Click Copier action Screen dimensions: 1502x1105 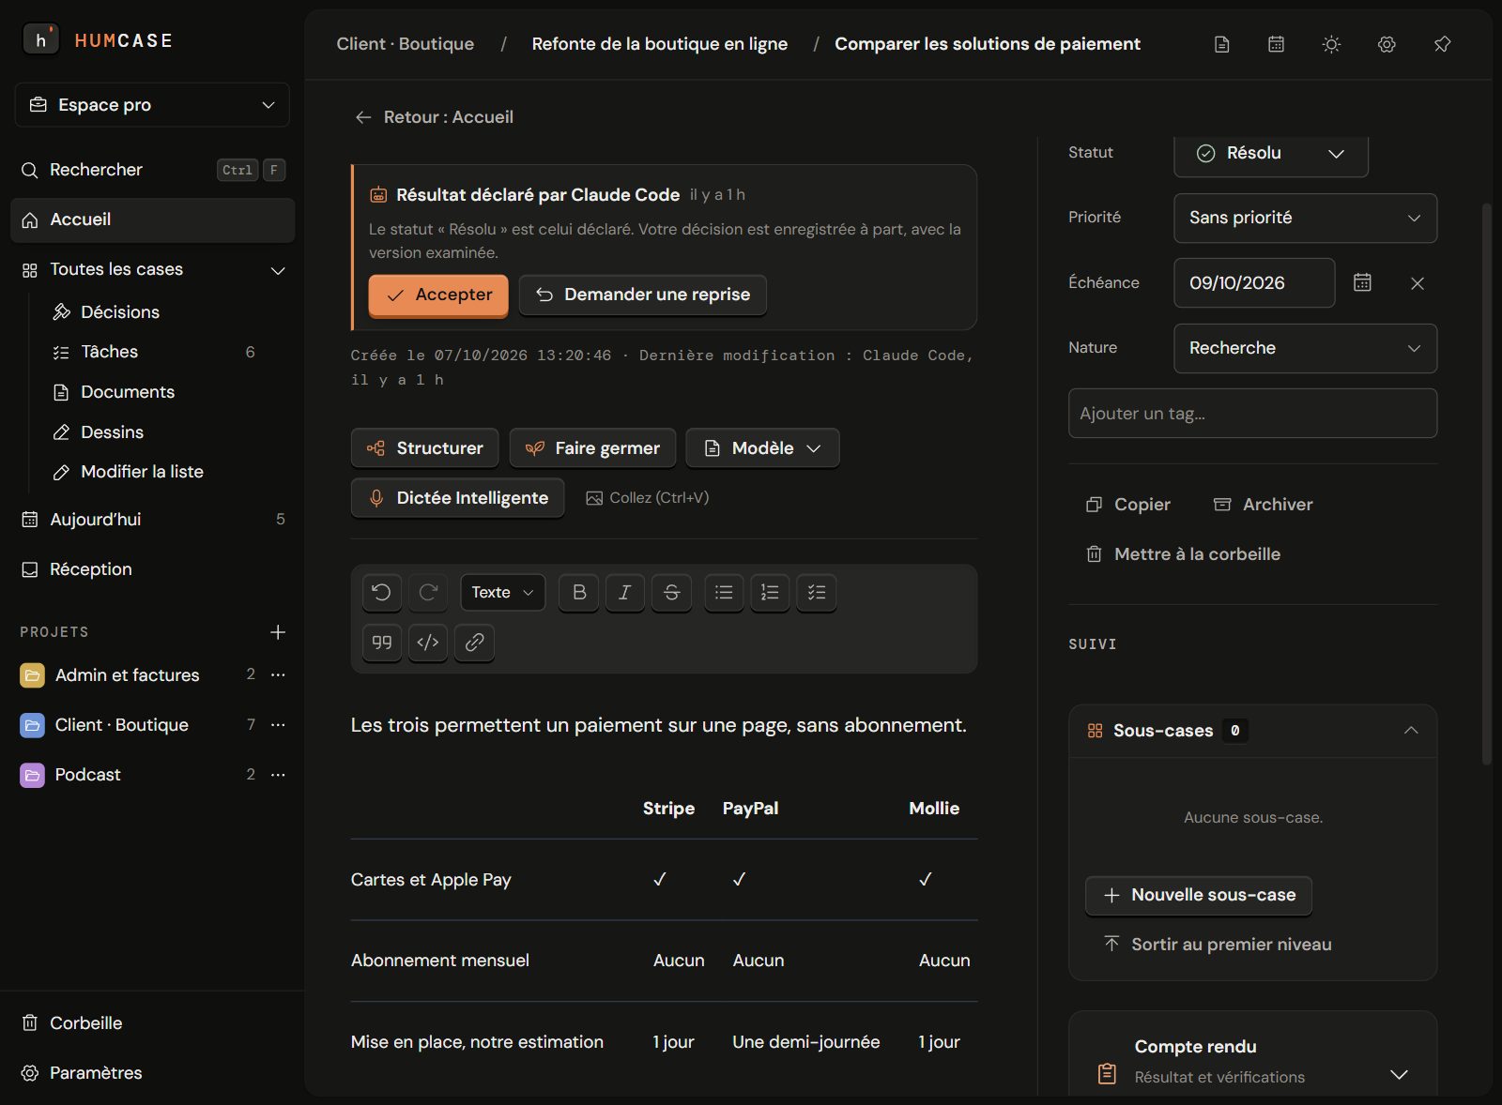pos(1128,505)
